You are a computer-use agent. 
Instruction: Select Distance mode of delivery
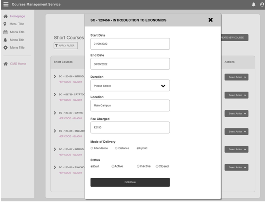tap(116, 148)
